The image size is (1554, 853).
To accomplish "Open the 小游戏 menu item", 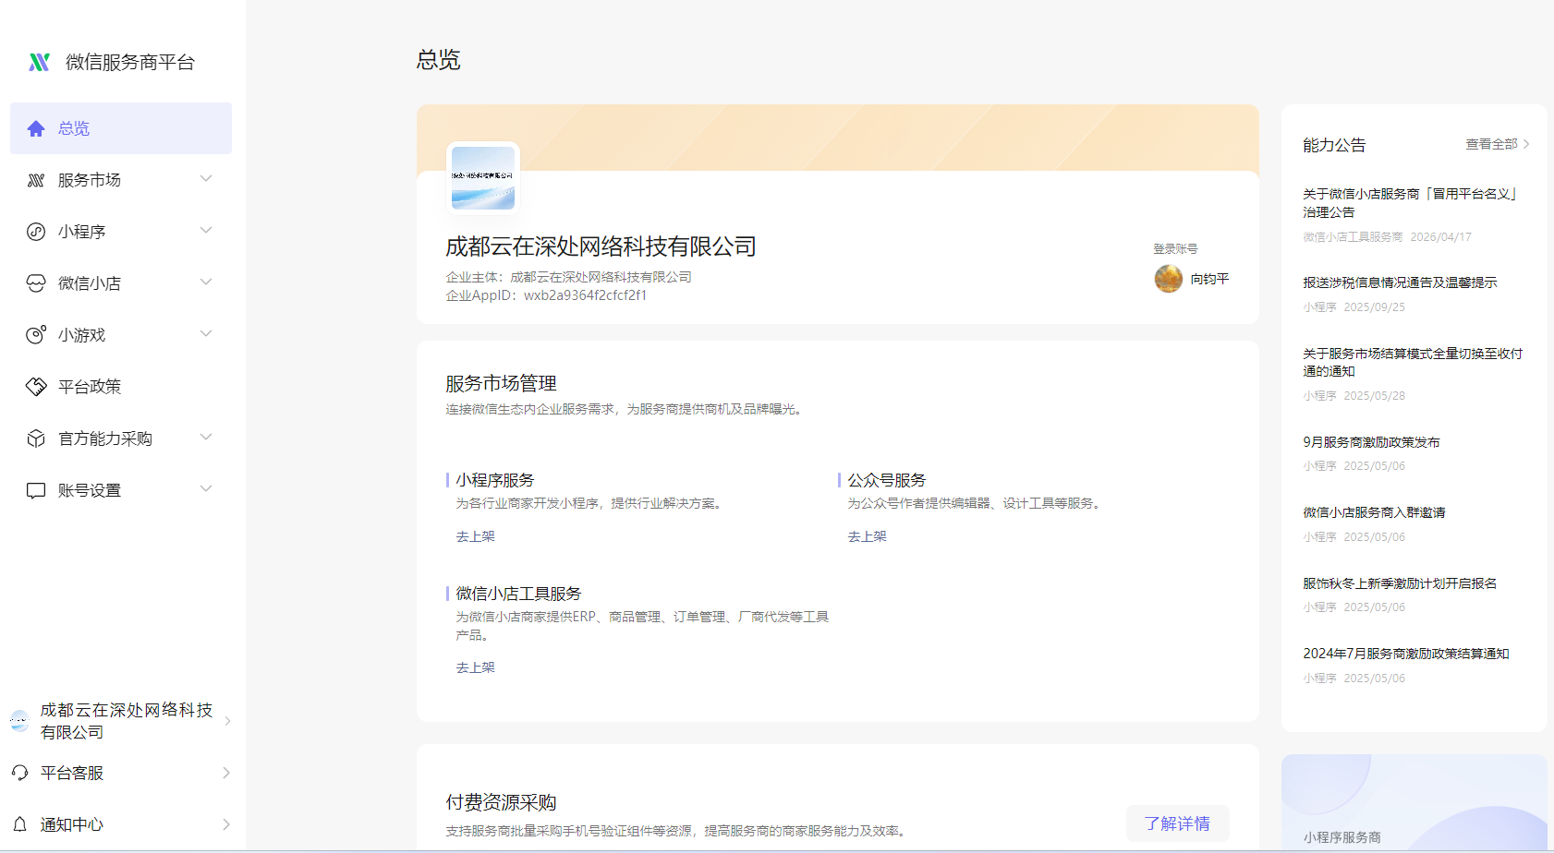I will click(x=121, y=335).
